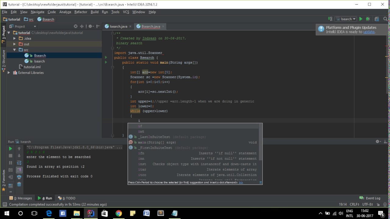
Task: Click Collapse All icon in Project panel
Action: (x=82, y=26)
